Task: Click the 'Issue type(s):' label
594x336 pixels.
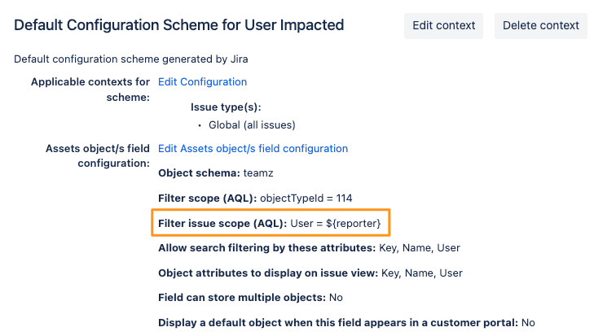Action: 225,107
